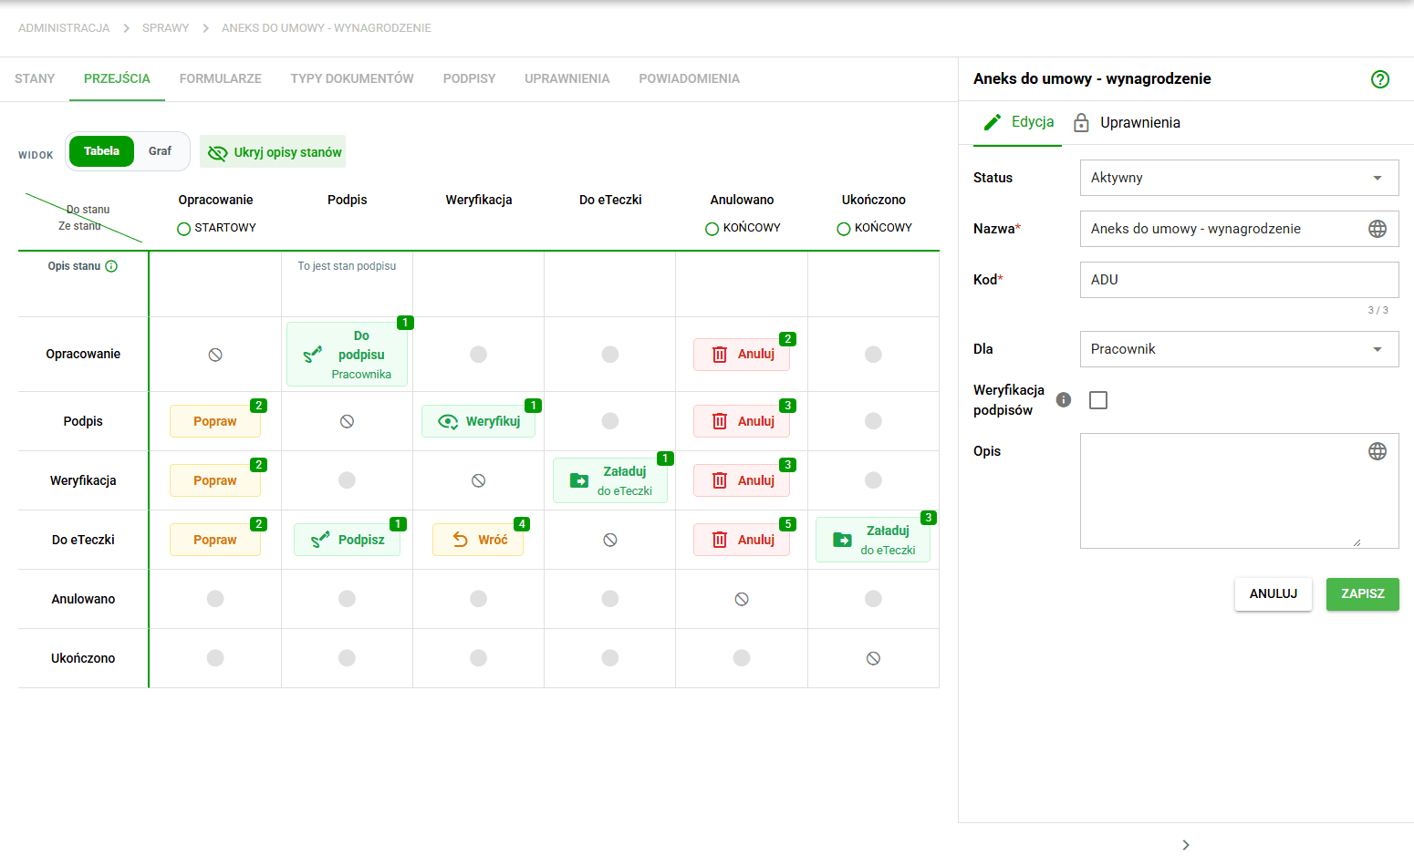Click the info icon beside Opis stanu
Image resolution: width=1414 pixels, height=866 pixels.
click(x=111, y=266)
